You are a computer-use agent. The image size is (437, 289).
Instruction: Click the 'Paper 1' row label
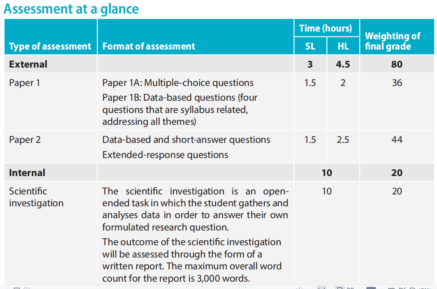click(x=25, y=83)
